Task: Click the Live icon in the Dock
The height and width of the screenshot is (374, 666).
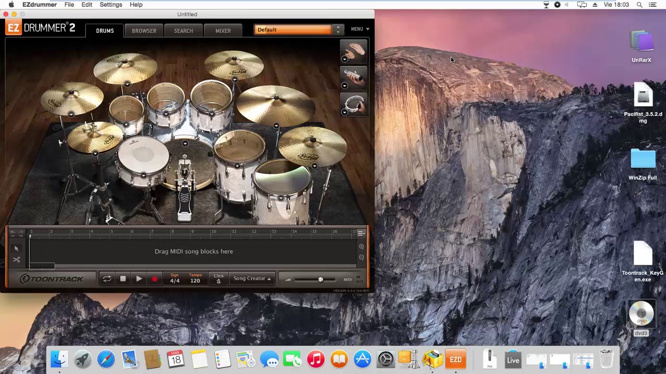Action: point(513,359)
